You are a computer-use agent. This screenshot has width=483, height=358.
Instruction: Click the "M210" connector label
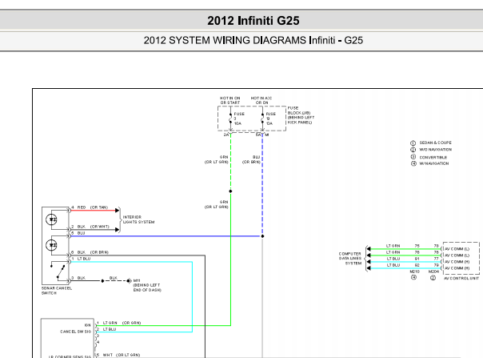414,272
